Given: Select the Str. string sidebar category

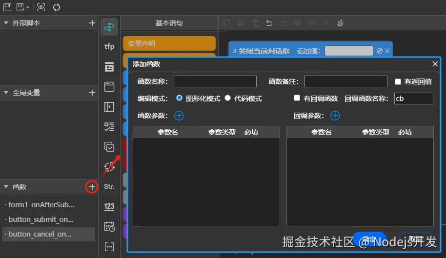Looking at the screenshot, I should pos(109,187).
